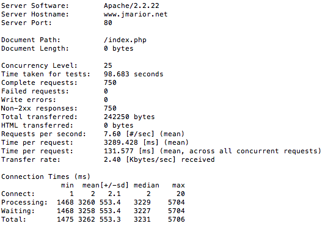
Task: Click the Connect row max value 20
Action: click(181, 194)
